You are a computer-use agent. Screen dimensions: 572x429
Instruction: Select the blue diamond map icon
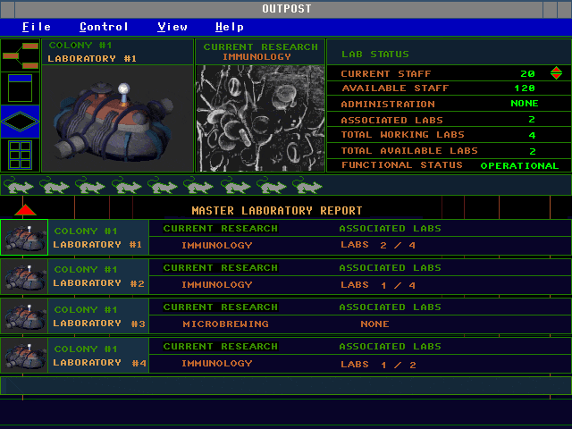click(x=20, y=122)
